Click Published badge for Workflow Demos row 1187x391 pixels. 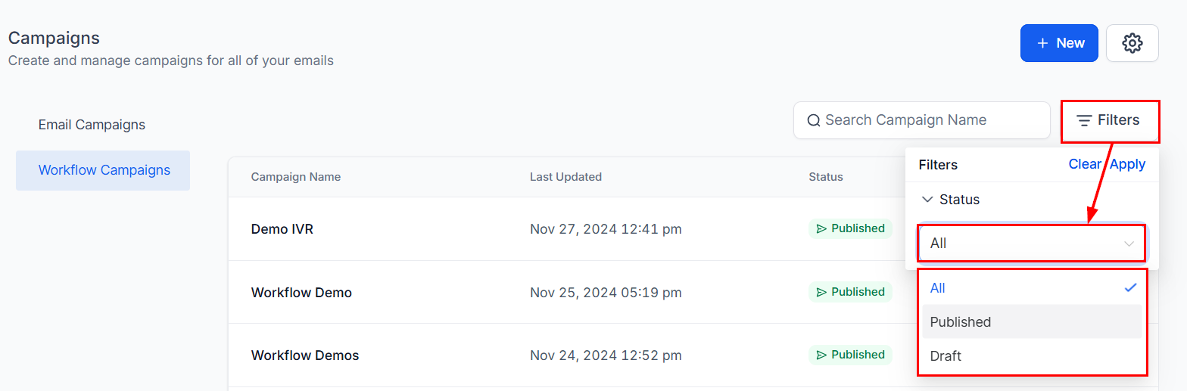pos(850,355)
